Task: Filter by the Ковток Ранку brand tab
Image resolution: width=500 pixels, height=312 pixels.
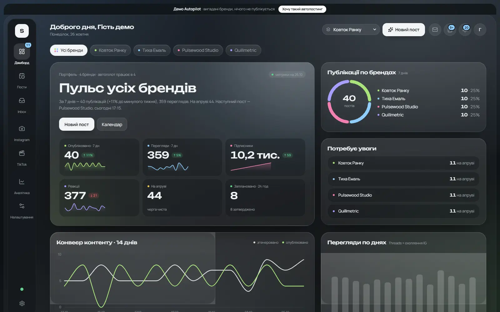Action: point(111,50)
